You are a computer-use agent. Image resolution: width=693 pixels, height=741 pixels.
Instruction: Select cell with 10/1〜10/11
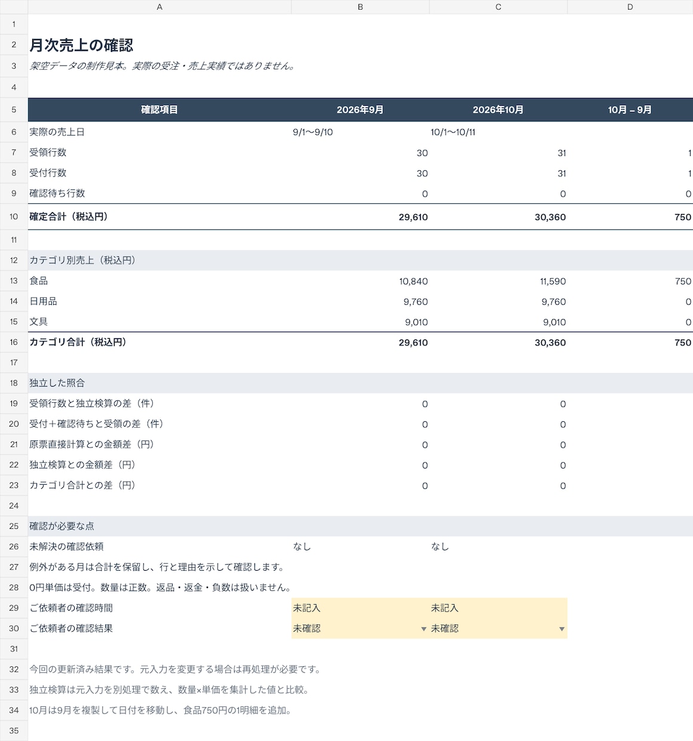point(498,132)
